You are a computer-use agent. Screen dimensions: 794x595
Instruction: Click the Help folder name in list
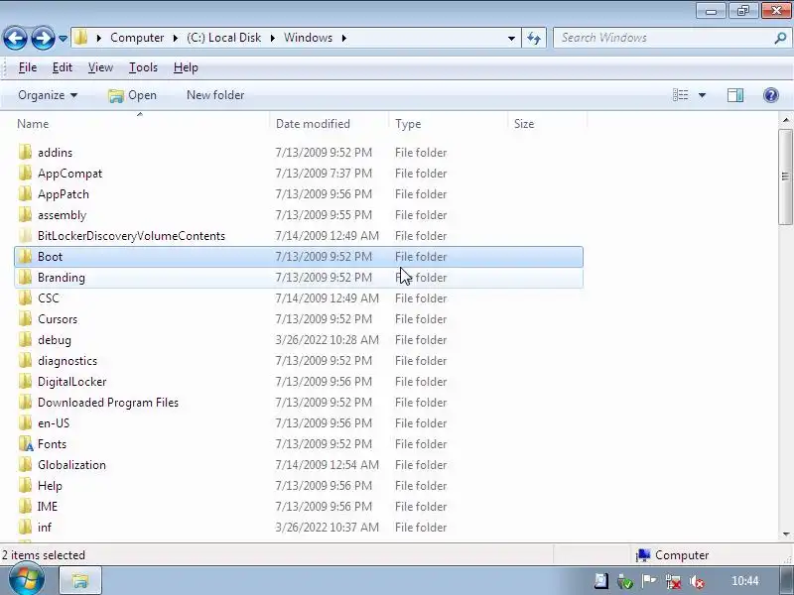click(50, 486)
